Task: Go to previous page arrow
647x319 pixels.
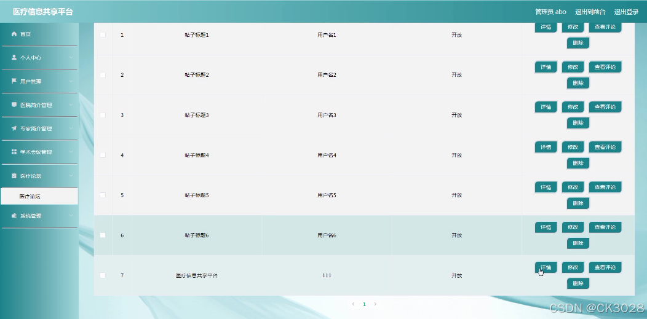Action: (x=353, y=304)
